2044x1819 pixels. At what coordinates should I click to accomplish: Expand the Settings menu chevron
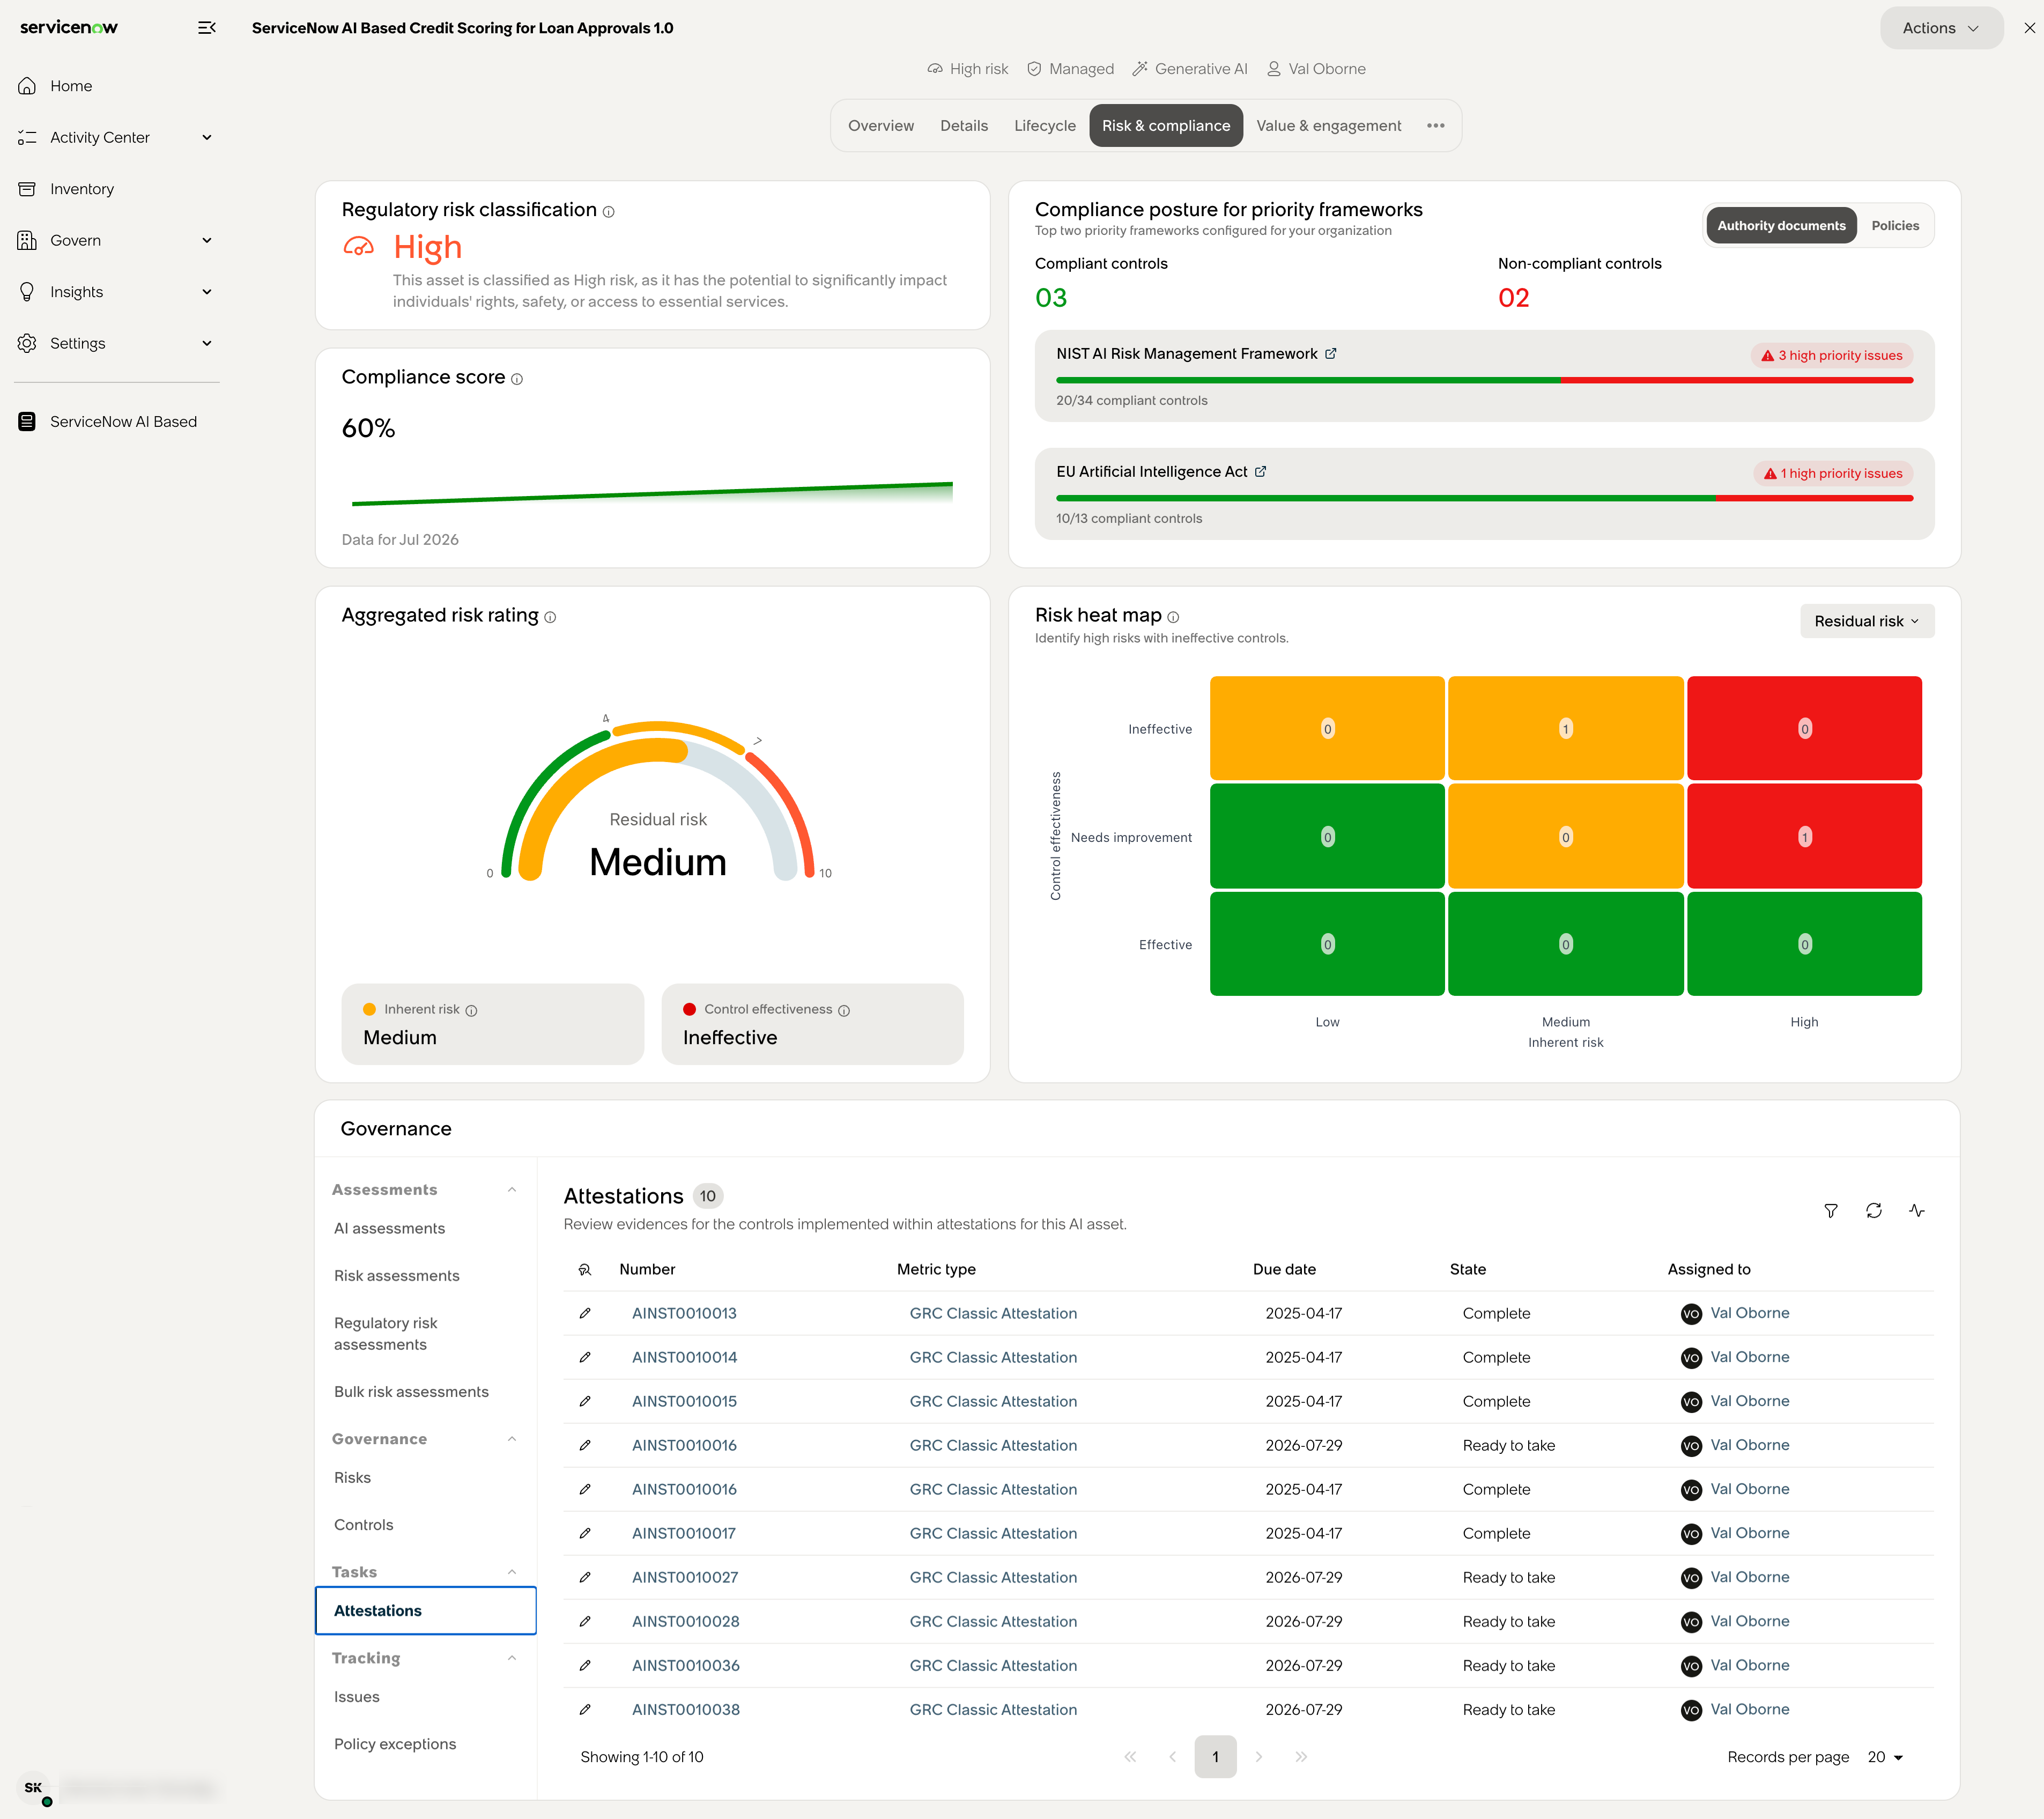click(207, 343)
